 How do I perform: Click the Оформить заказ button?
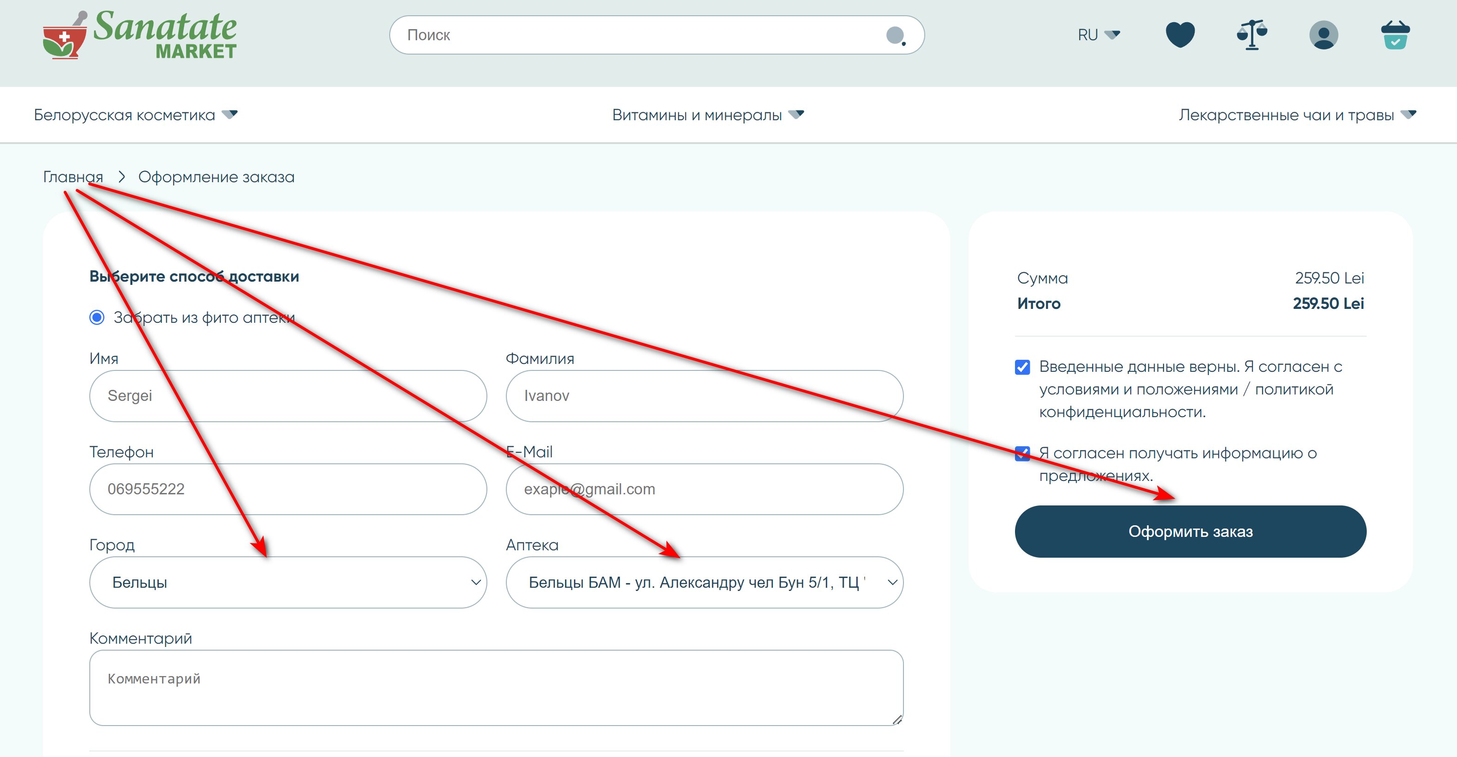coord(1190,531)
